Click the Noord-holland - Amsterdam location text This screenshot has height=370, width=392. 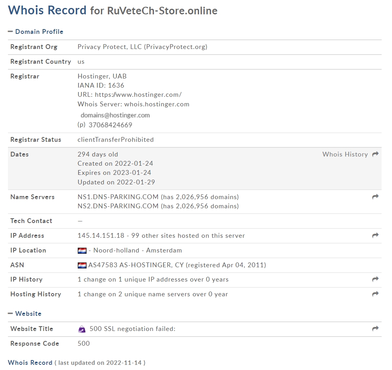click(138, 250)
